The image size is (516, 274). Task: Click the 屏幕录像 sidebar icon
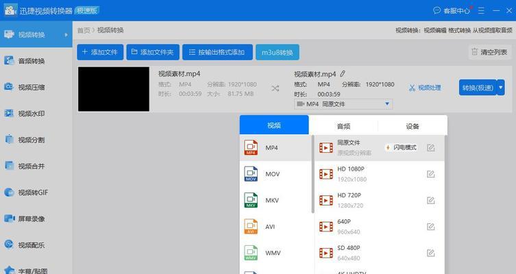pos(9,219)
